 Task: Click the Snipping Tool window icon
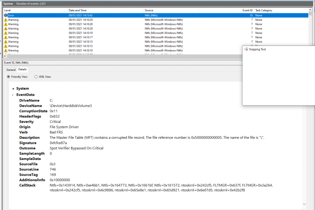point(246,49)
